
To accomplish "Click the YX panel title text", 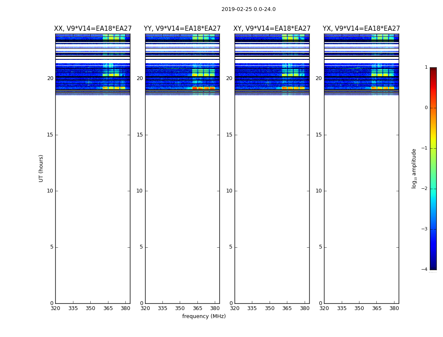I will click(x=361, y=29).
